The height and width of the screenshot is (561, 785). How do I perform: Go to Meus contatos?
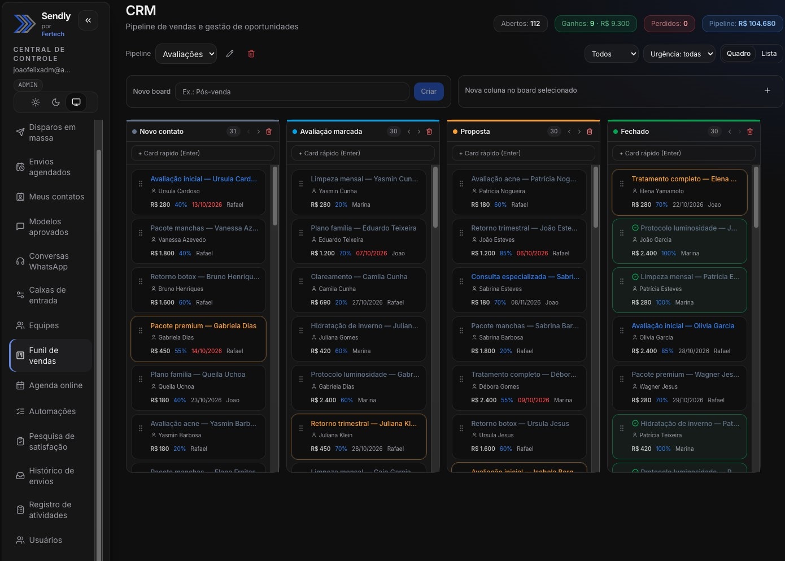(51, 197)
